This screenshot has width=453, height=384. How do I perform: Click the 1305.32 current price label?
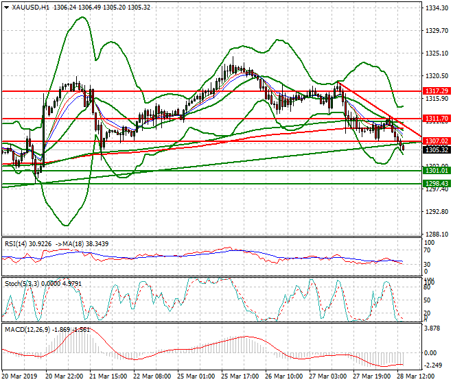click(x=437, y=150)
